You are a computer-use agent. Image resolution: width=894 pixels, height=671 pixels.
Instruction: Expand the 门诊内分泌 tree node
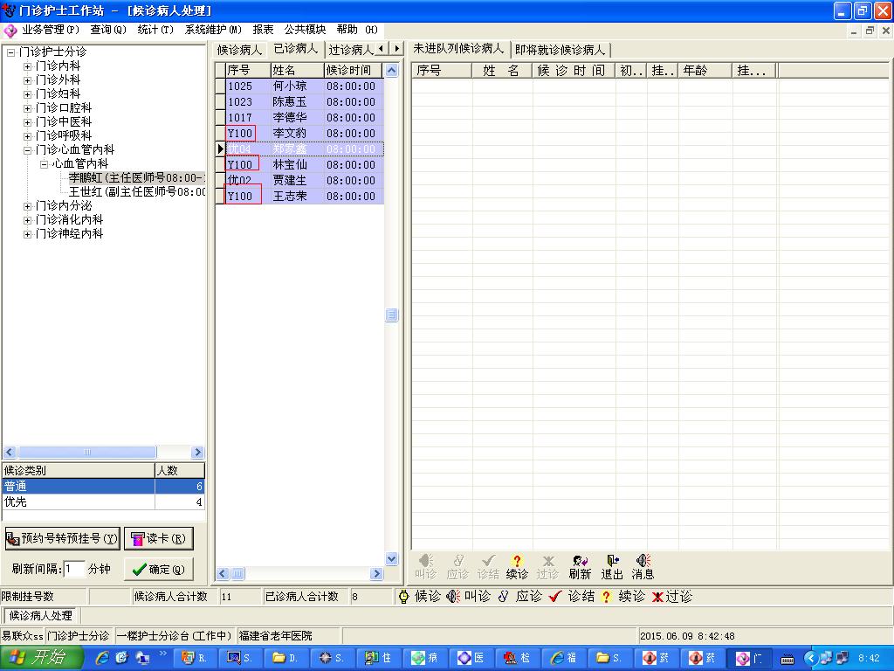(x=27, y=206)
